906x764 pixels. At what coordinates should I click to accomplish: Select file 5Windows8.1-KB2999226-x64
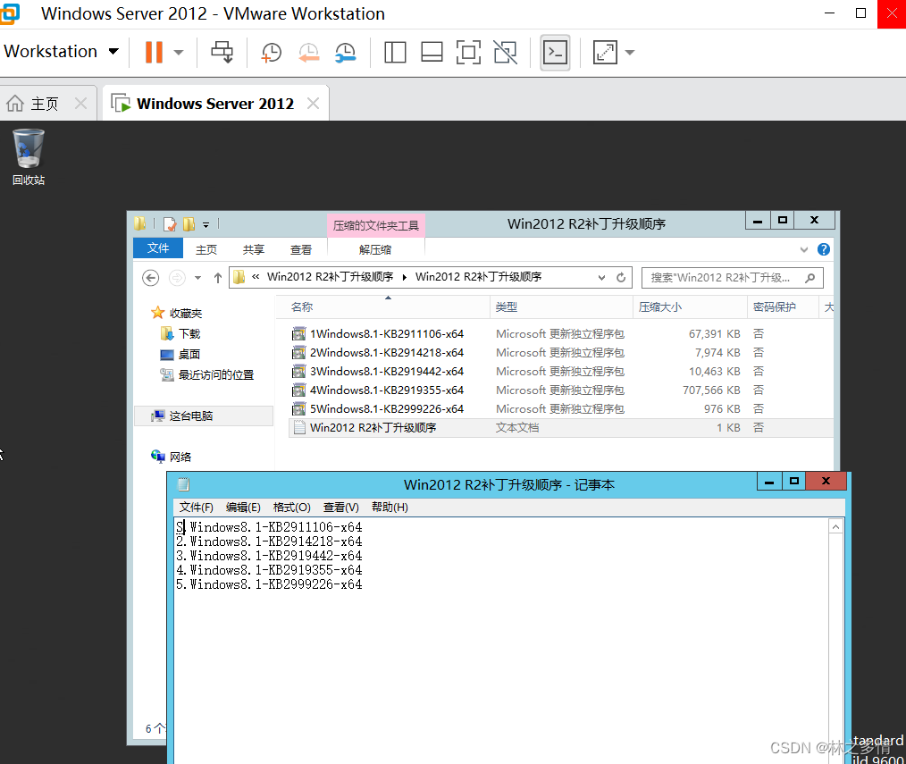[560, 409]
